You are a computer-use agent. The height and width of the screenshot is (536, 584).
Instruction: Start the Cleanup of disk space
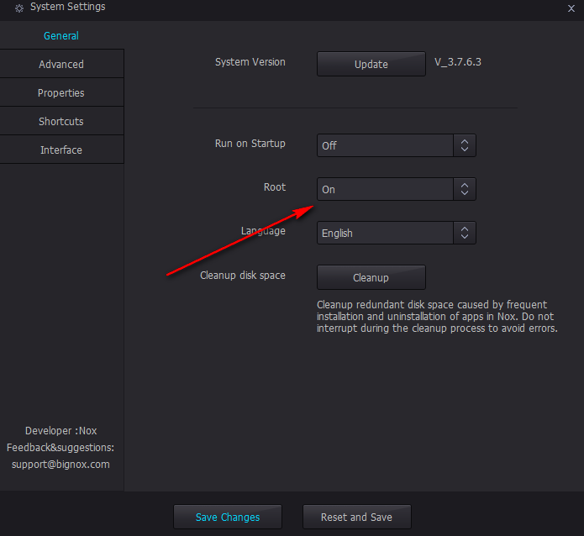pos(371,277)
